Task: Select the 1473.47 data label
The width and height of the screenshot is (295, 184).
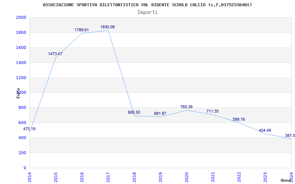Action: 55,54
